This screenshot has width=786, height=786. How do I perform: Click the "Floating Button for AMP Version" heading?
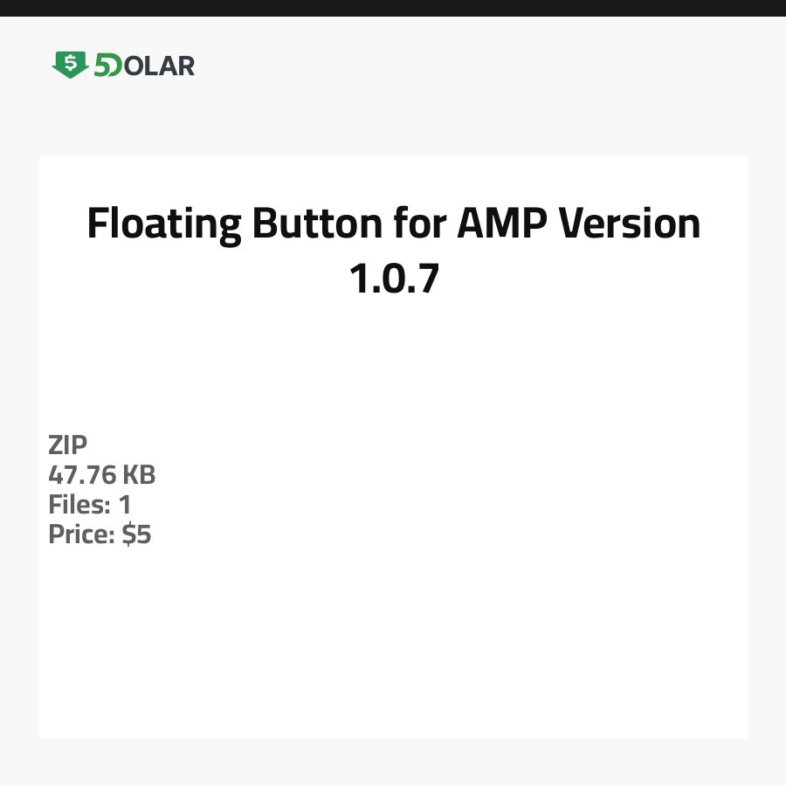[393, 224]
